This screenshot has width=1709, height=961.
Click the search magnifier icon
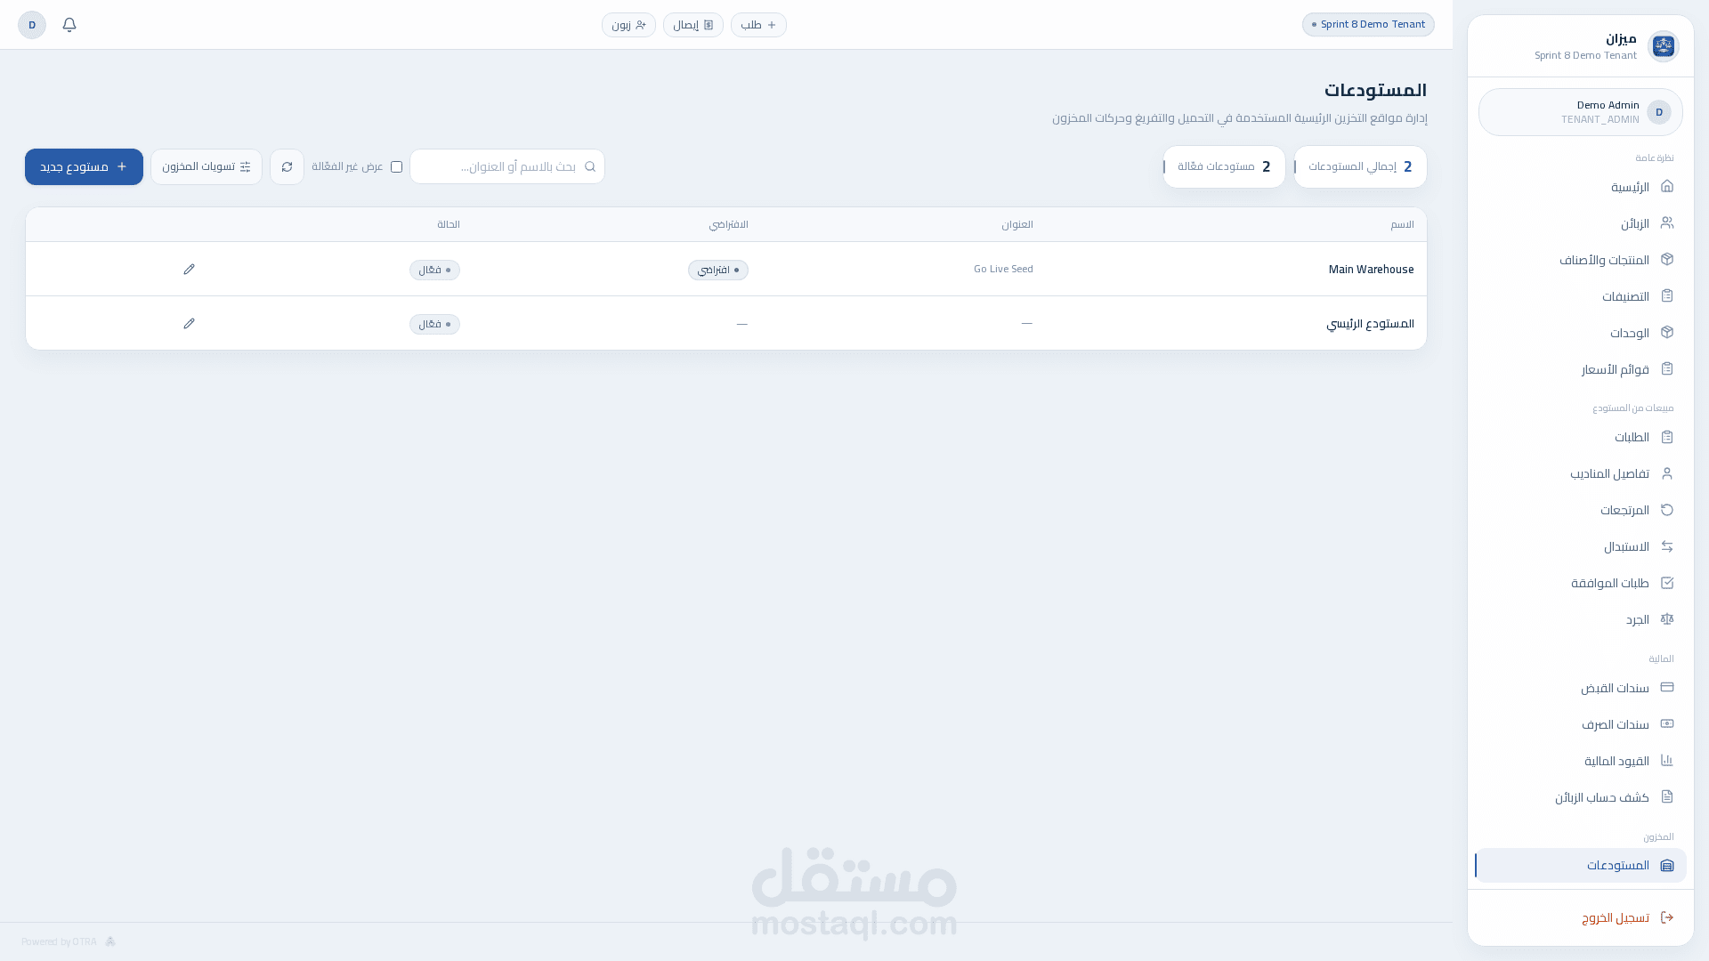(590, 167)
